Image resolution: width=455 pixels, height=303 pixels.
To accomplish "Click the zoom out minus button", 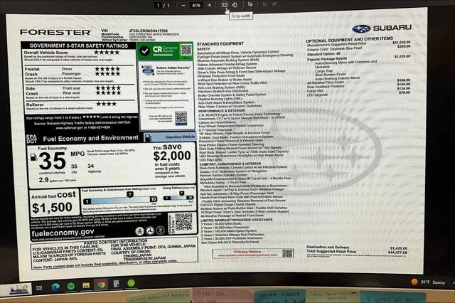I will click(183, 5).
